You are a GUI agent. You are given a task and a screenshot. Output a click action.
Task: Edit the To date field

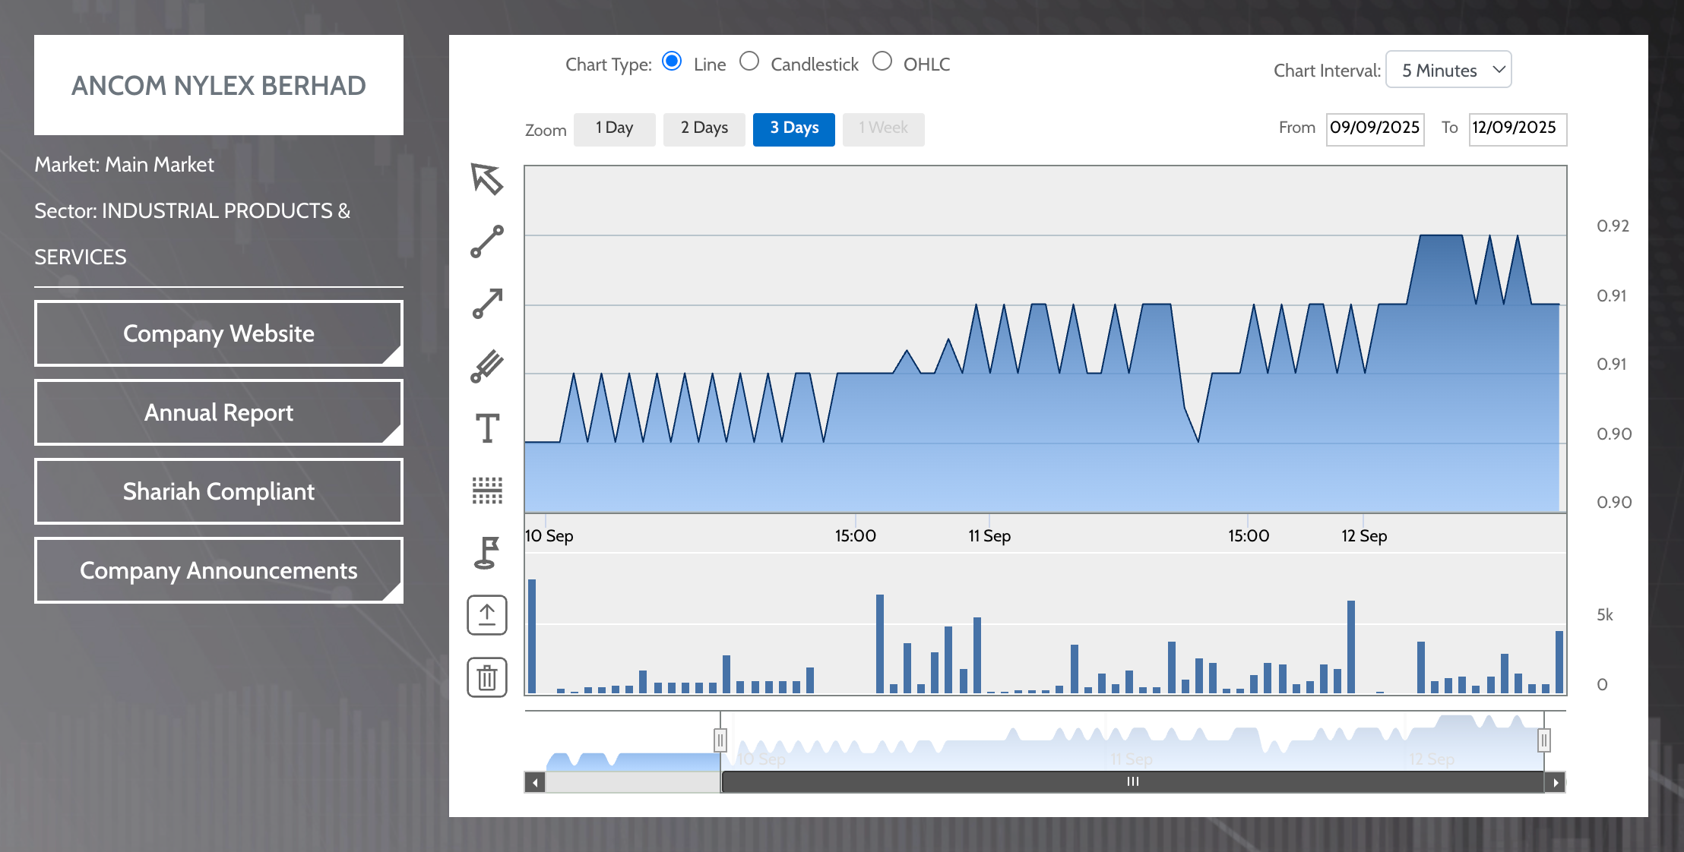tap(1518, 128)
